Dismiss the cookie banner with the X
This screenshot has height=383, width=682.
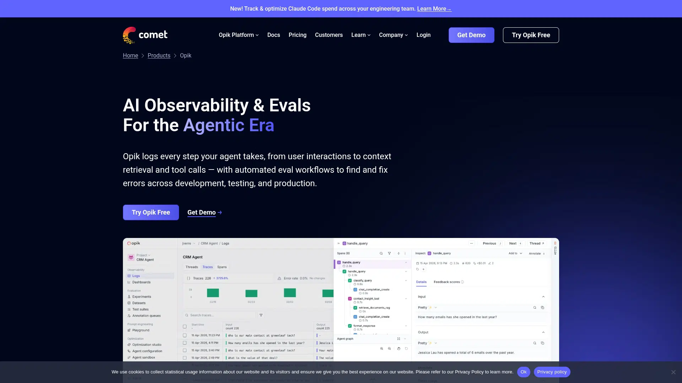point(673,372)
